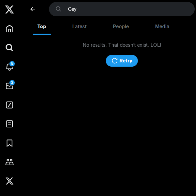Screen dimensions: 196x196
Task: Switch to the People tab
Action: (x=121, y=26)
